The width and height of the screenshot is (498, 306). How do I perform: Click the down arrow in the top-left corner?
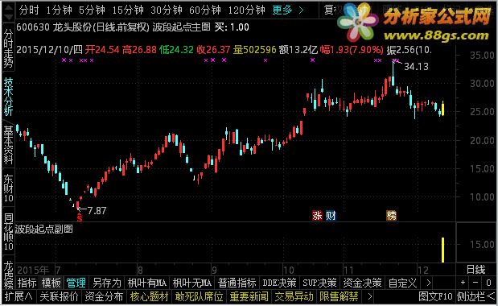(8, 17)
